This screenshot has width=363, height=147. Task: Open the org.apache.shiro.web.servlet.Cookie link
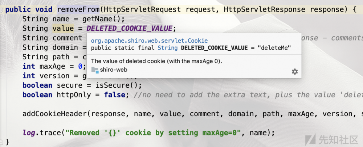click(149, 41)
